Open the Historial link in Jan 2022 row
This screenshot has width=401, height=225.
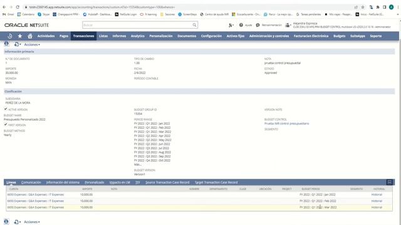click(x=377, y=194)
